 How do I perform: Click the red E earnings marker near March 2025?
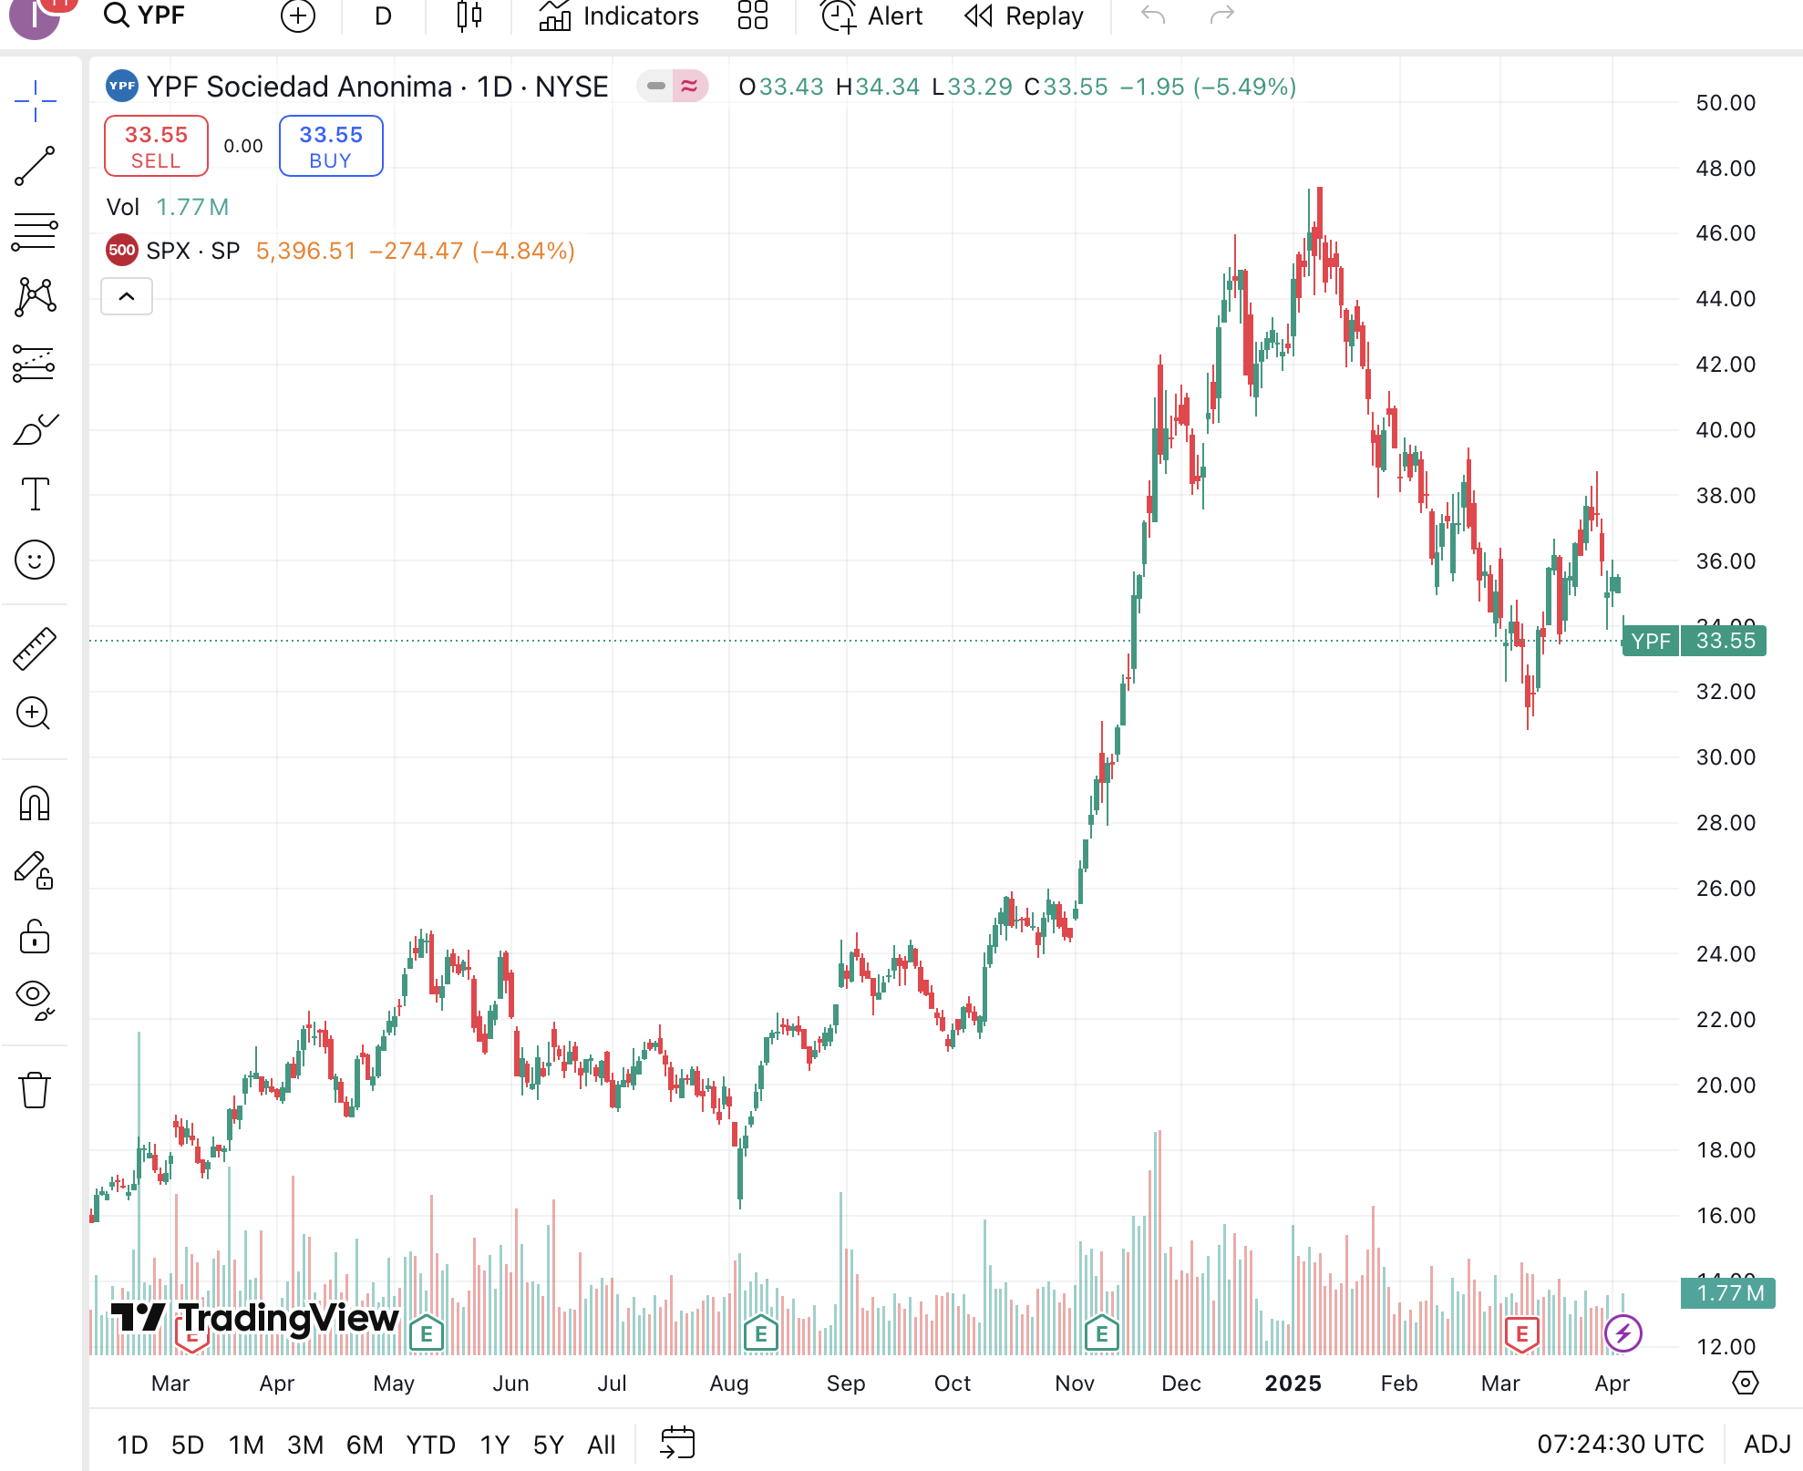point(1521,1335)
